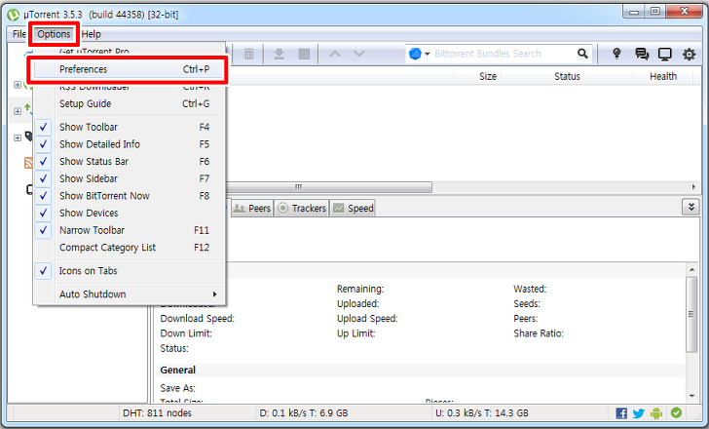Viewport: 709px width, 429px height.
Task: Enable Compact Category List option
Action: (130, 248)
